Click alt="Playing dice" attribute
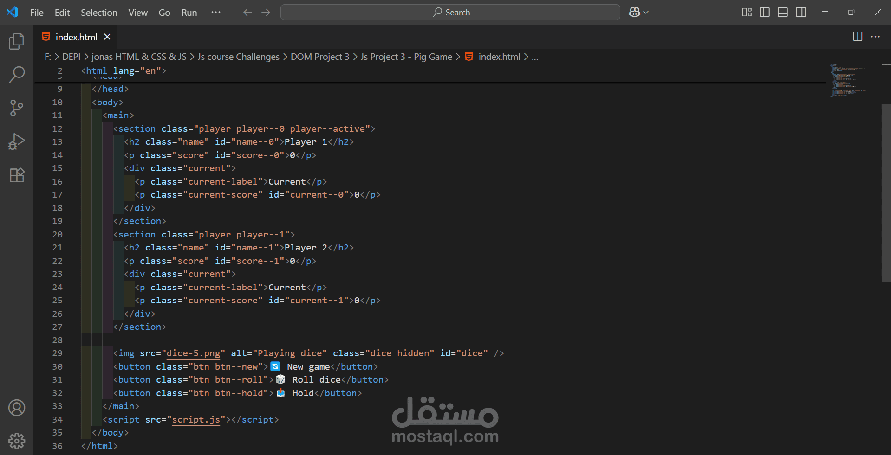This screenshot has width=891, height=455. click(279, 353)
